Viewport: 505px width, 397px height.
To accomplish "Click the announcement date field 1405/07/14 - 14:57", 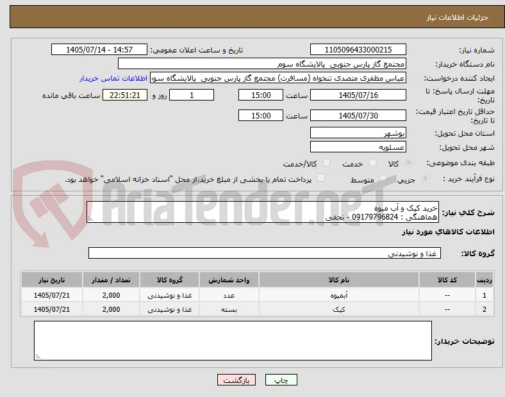I will point(99,49).
